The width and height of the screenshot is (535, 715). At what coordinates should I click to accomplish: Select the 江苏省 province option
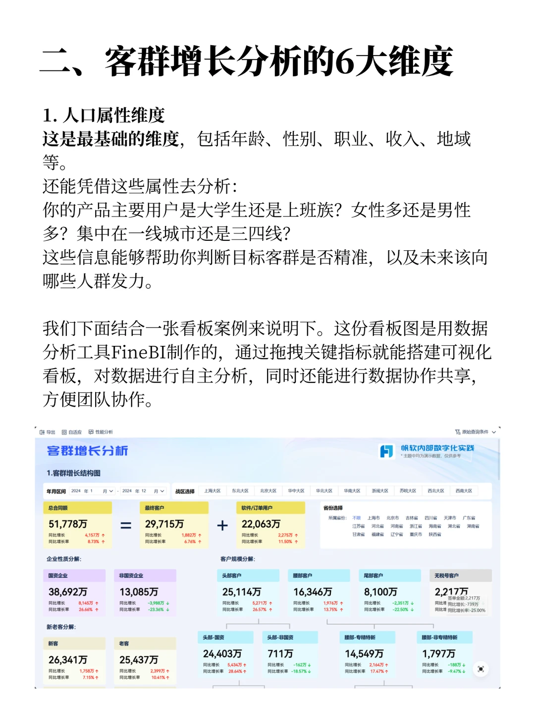click(x=359, y=526)
